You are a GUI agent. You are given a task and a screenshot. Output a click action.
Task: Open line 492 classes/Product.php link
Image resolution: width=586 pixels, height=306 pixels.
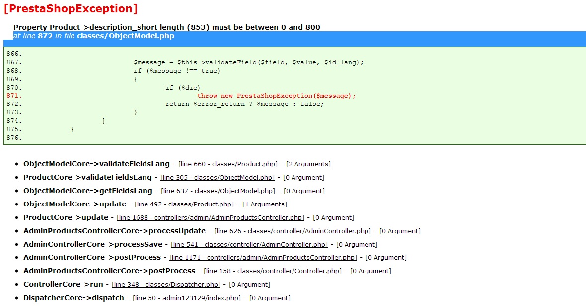(184, 204)
